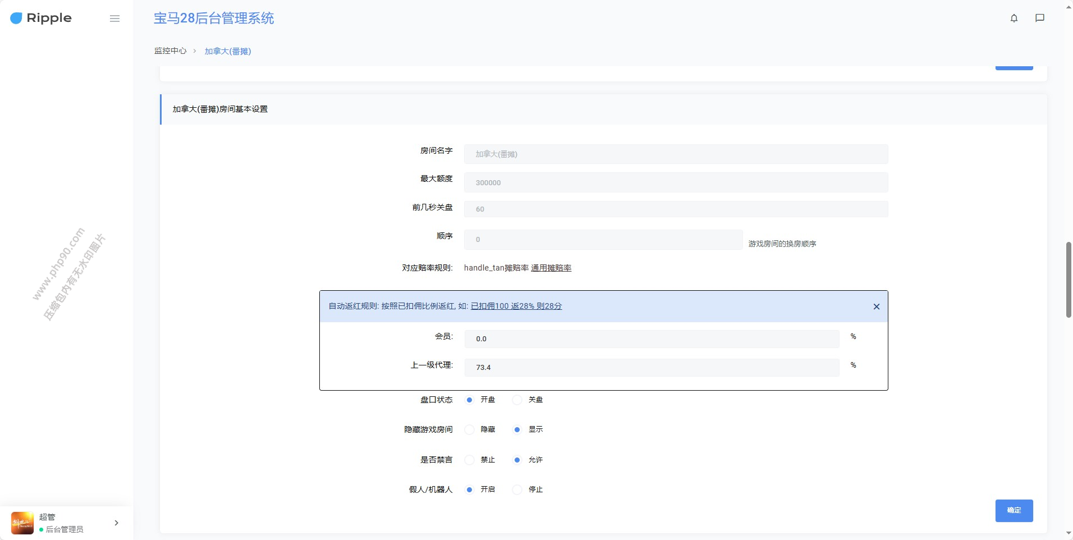The image size is (1073, 540).
Task: Focus the 上一级代理 percentage field
Action: [651, 368]
